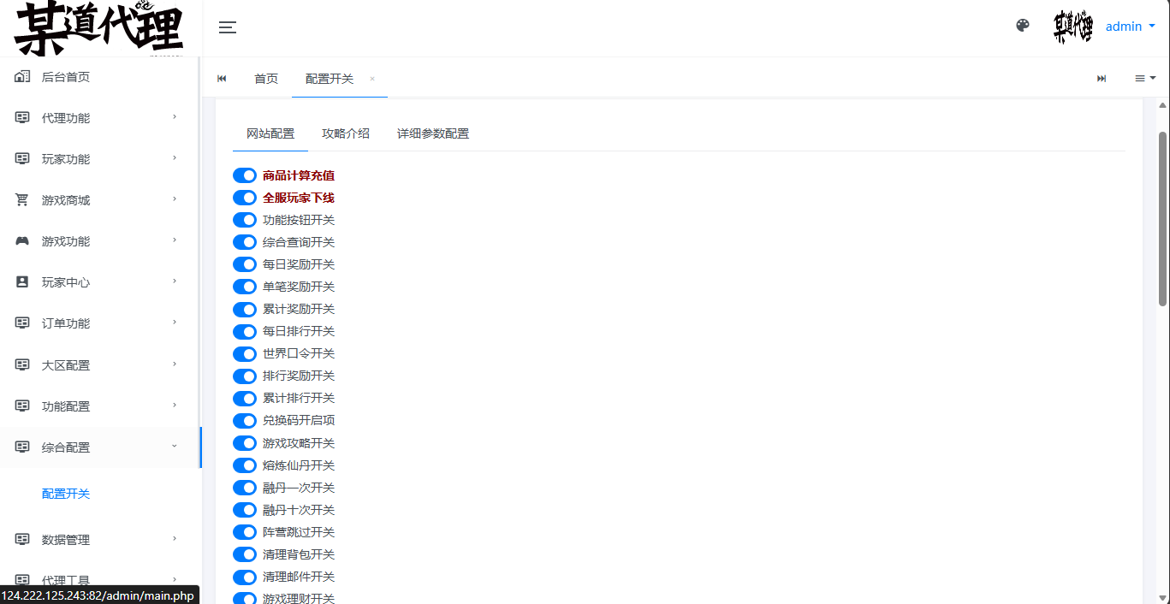1170x604 pixels.
Task: Click the hamburger menu icon to collapse sidebar
Action: (227, 27)
